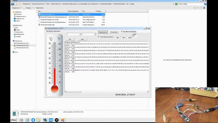Click the Отключить button
The width and height of the screenshot is (218, 123).
point(114,32)
